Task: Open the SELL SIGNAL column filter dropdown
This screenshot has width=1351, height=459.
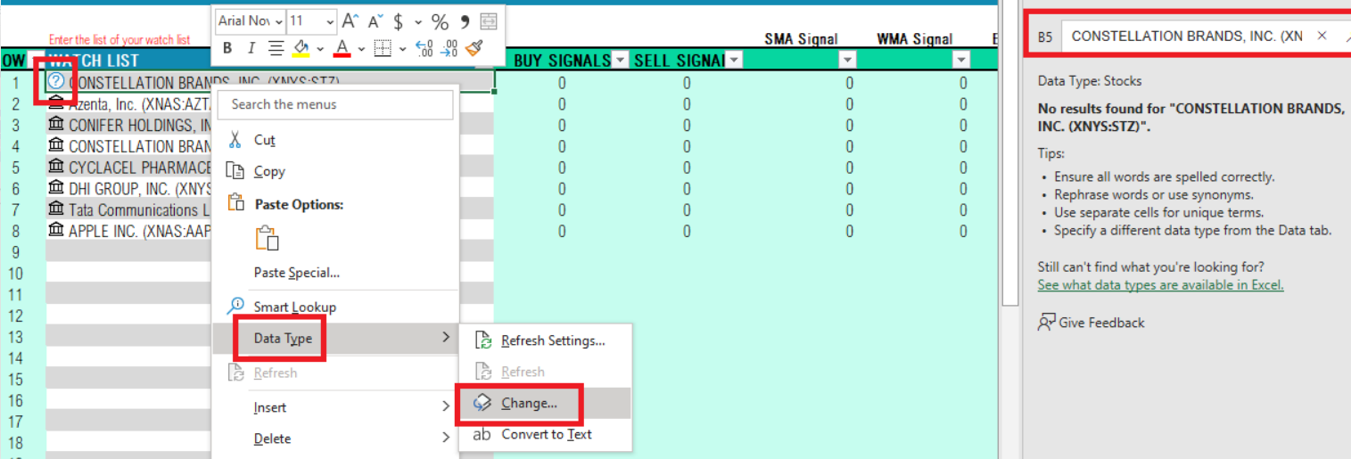Action: tap(734, 61)
